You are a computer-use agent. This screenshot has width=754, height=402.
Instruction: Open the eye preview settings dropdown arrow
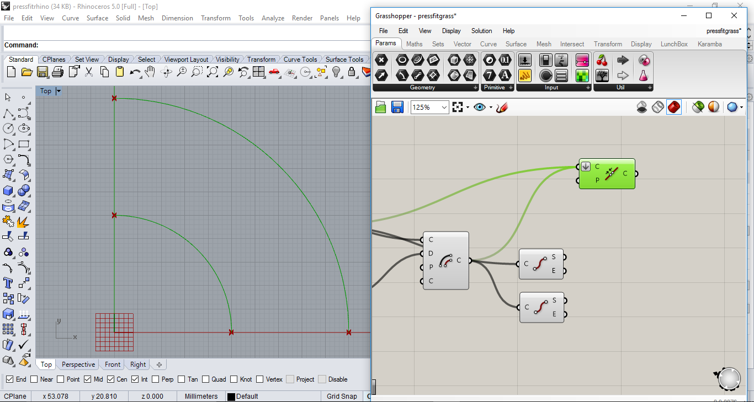(490, 107)
